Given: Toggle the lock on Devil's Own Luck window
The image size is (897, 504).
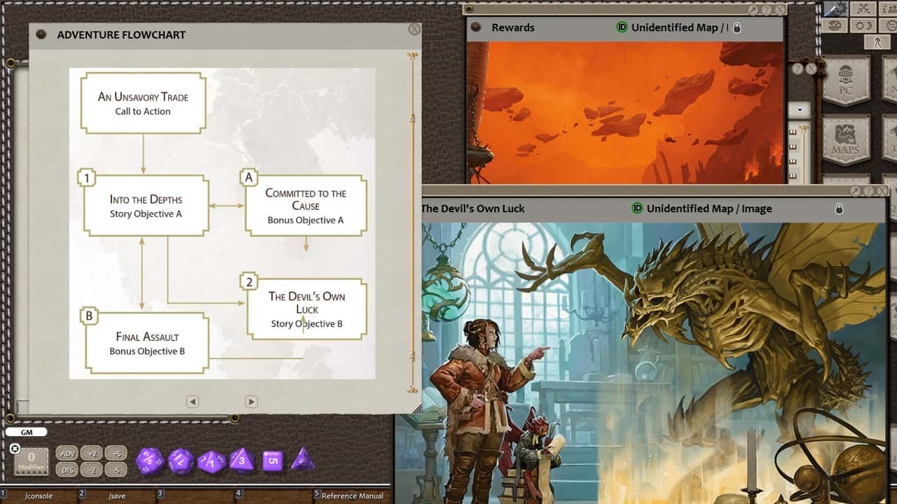Looking at the screenshot, I should (839, 209).
